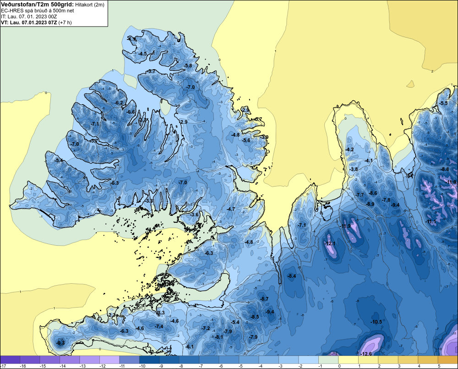Click the legend swatch between -1 and 0
This screenshot has width=458, height=369.
click(x=328, y=360)
